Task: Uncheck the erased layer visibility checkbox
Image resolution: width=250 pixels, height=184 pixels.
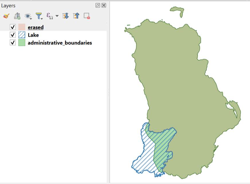Action: 13,27
